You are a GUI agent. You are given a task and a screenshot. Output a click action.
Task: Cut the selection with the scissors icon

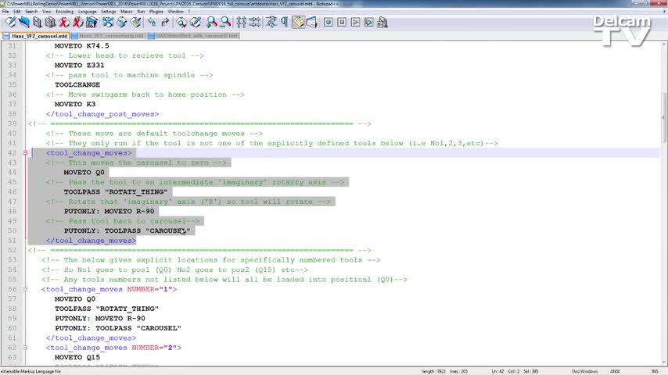tap(108, 22)
